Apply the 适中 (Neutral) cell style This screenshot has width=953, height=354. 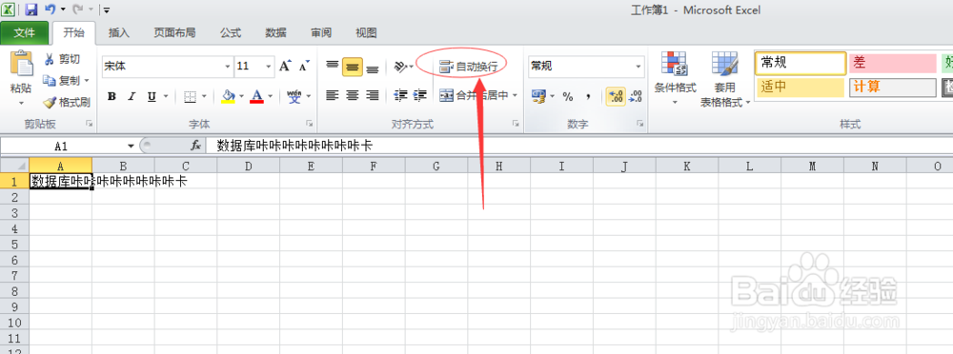point(800,87)
